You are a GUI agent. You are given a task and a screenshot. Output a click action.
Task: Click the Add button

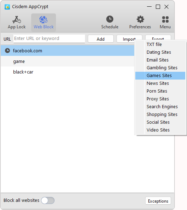(x=101, y=39)
